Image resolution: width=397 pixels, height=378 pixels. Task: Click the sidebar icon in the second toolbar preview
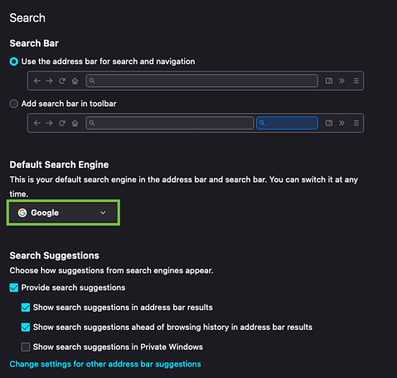click(329, 123)
